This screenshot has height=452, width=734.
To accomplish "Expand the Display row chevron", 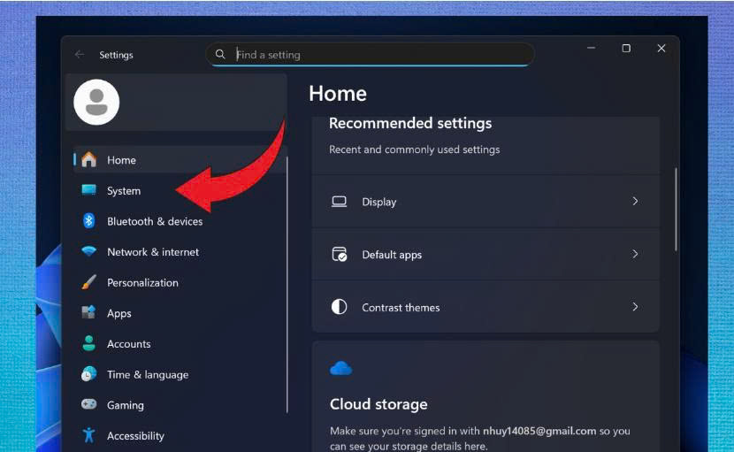I will pyautogui.click(x=635, y=202).
